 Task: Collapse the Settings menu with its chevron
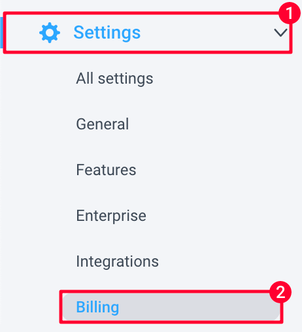pyautogui.click(x=280, y=33)
